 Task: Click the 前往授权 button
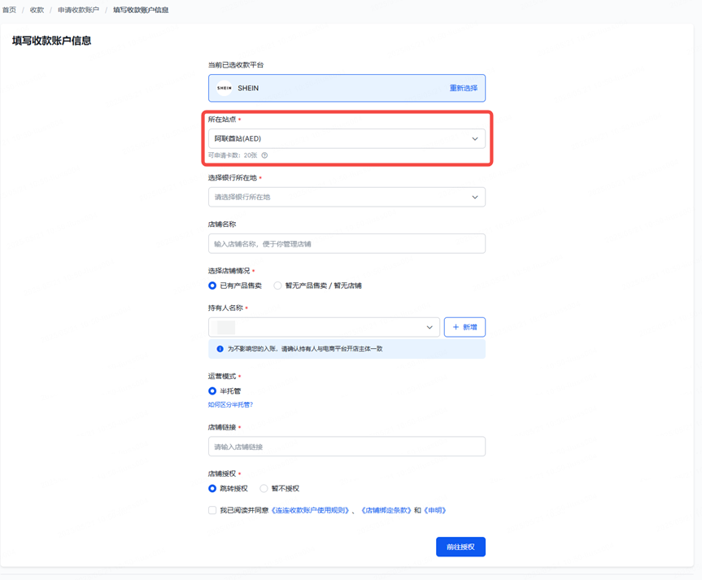[460, 547]
